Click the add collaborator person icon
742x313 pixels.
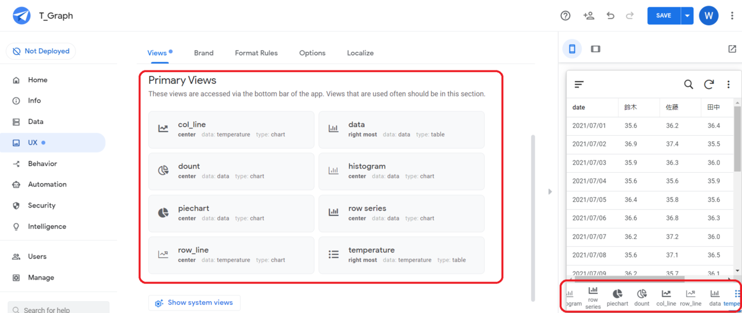pyautogui.click(x=589, y=15)
